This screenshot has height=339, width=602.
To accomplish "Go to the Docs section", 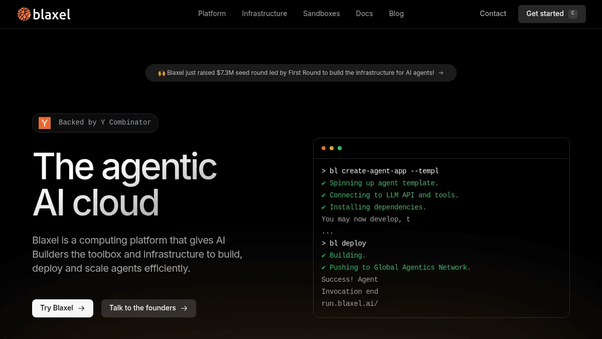I will pos(364,14).
